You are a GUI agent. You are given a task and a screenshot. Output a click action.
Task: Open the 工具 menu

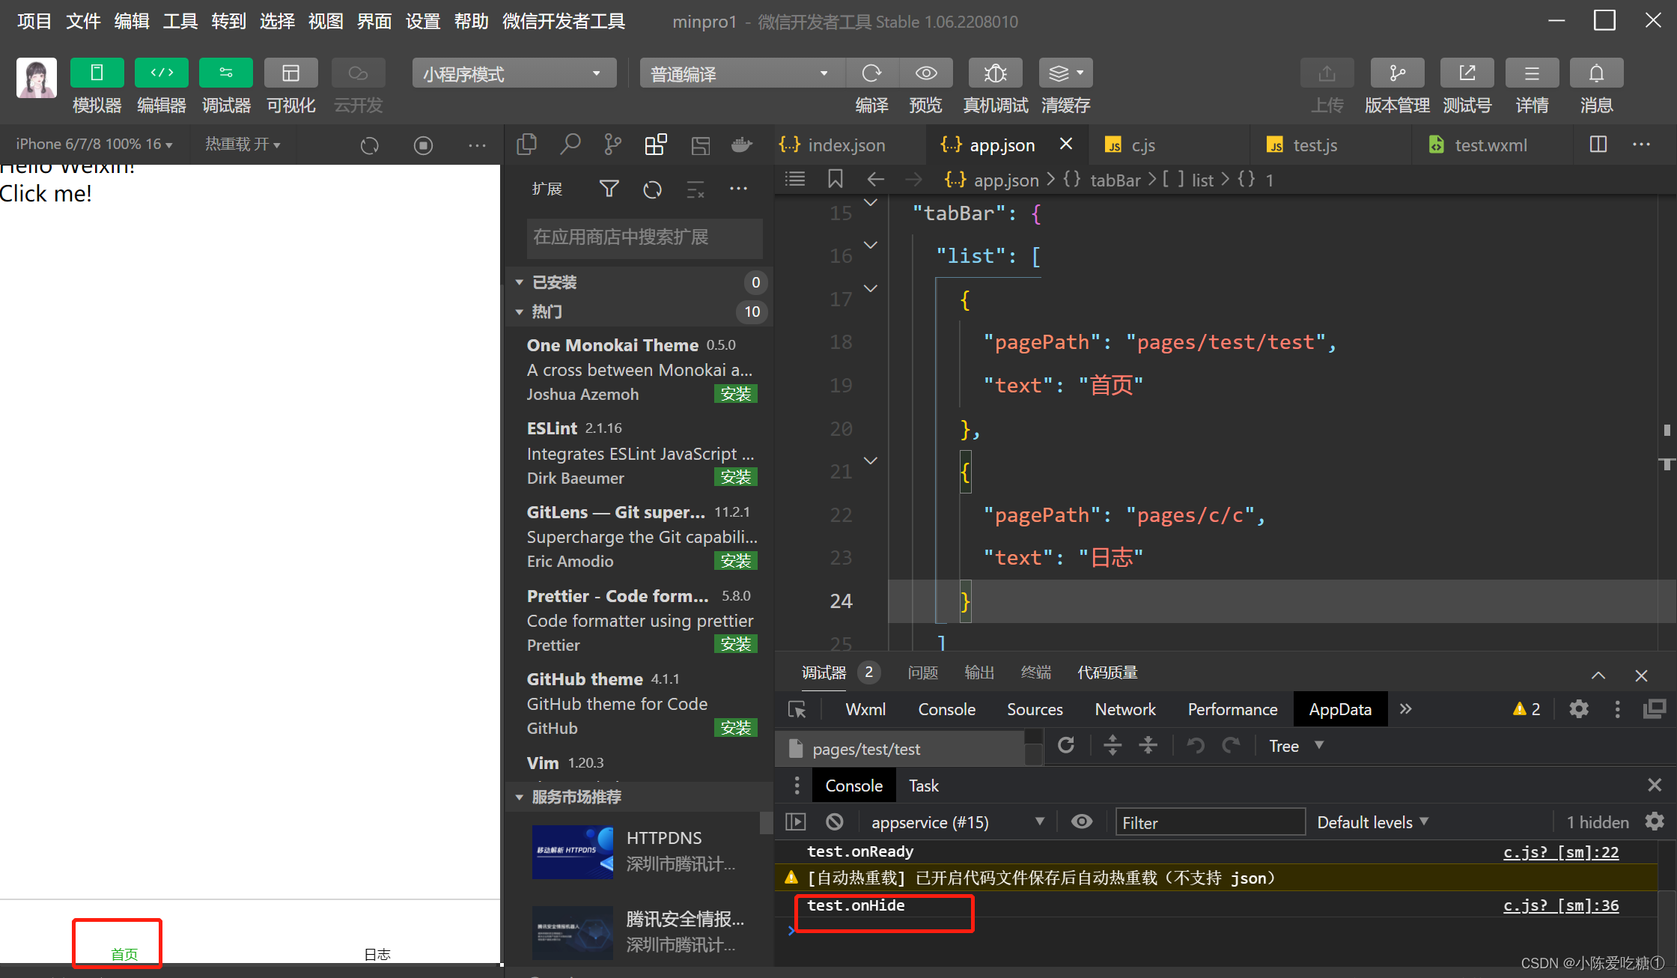(x=180, y=21)
